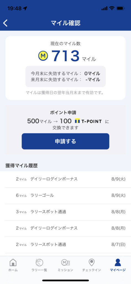Open the rally list globe icon
This screenshot has width=131, height=284.
(39, 262)
